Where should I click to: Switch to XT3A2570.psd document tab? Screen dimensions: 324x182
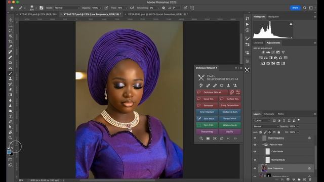(38, 14)
